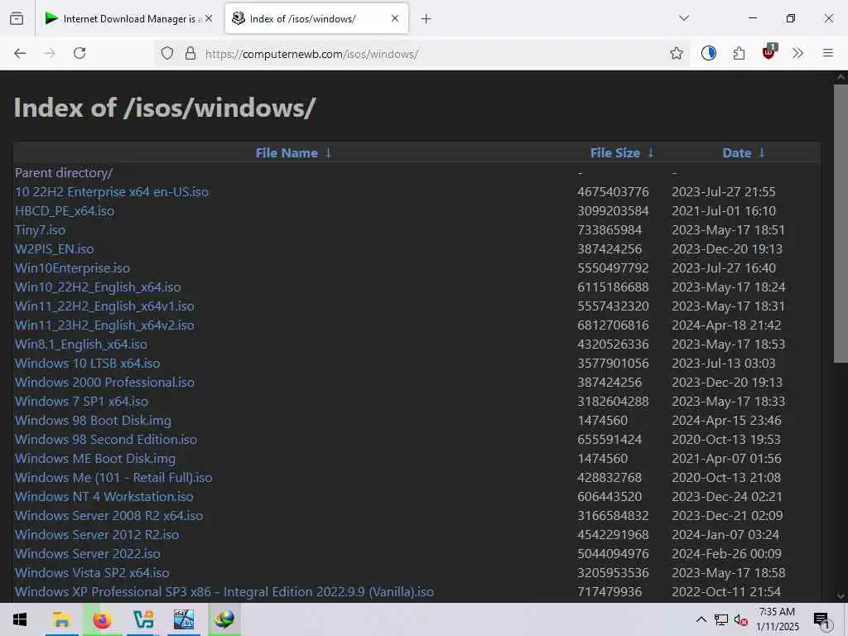Bookmark this page with the star

coord(676,53)
